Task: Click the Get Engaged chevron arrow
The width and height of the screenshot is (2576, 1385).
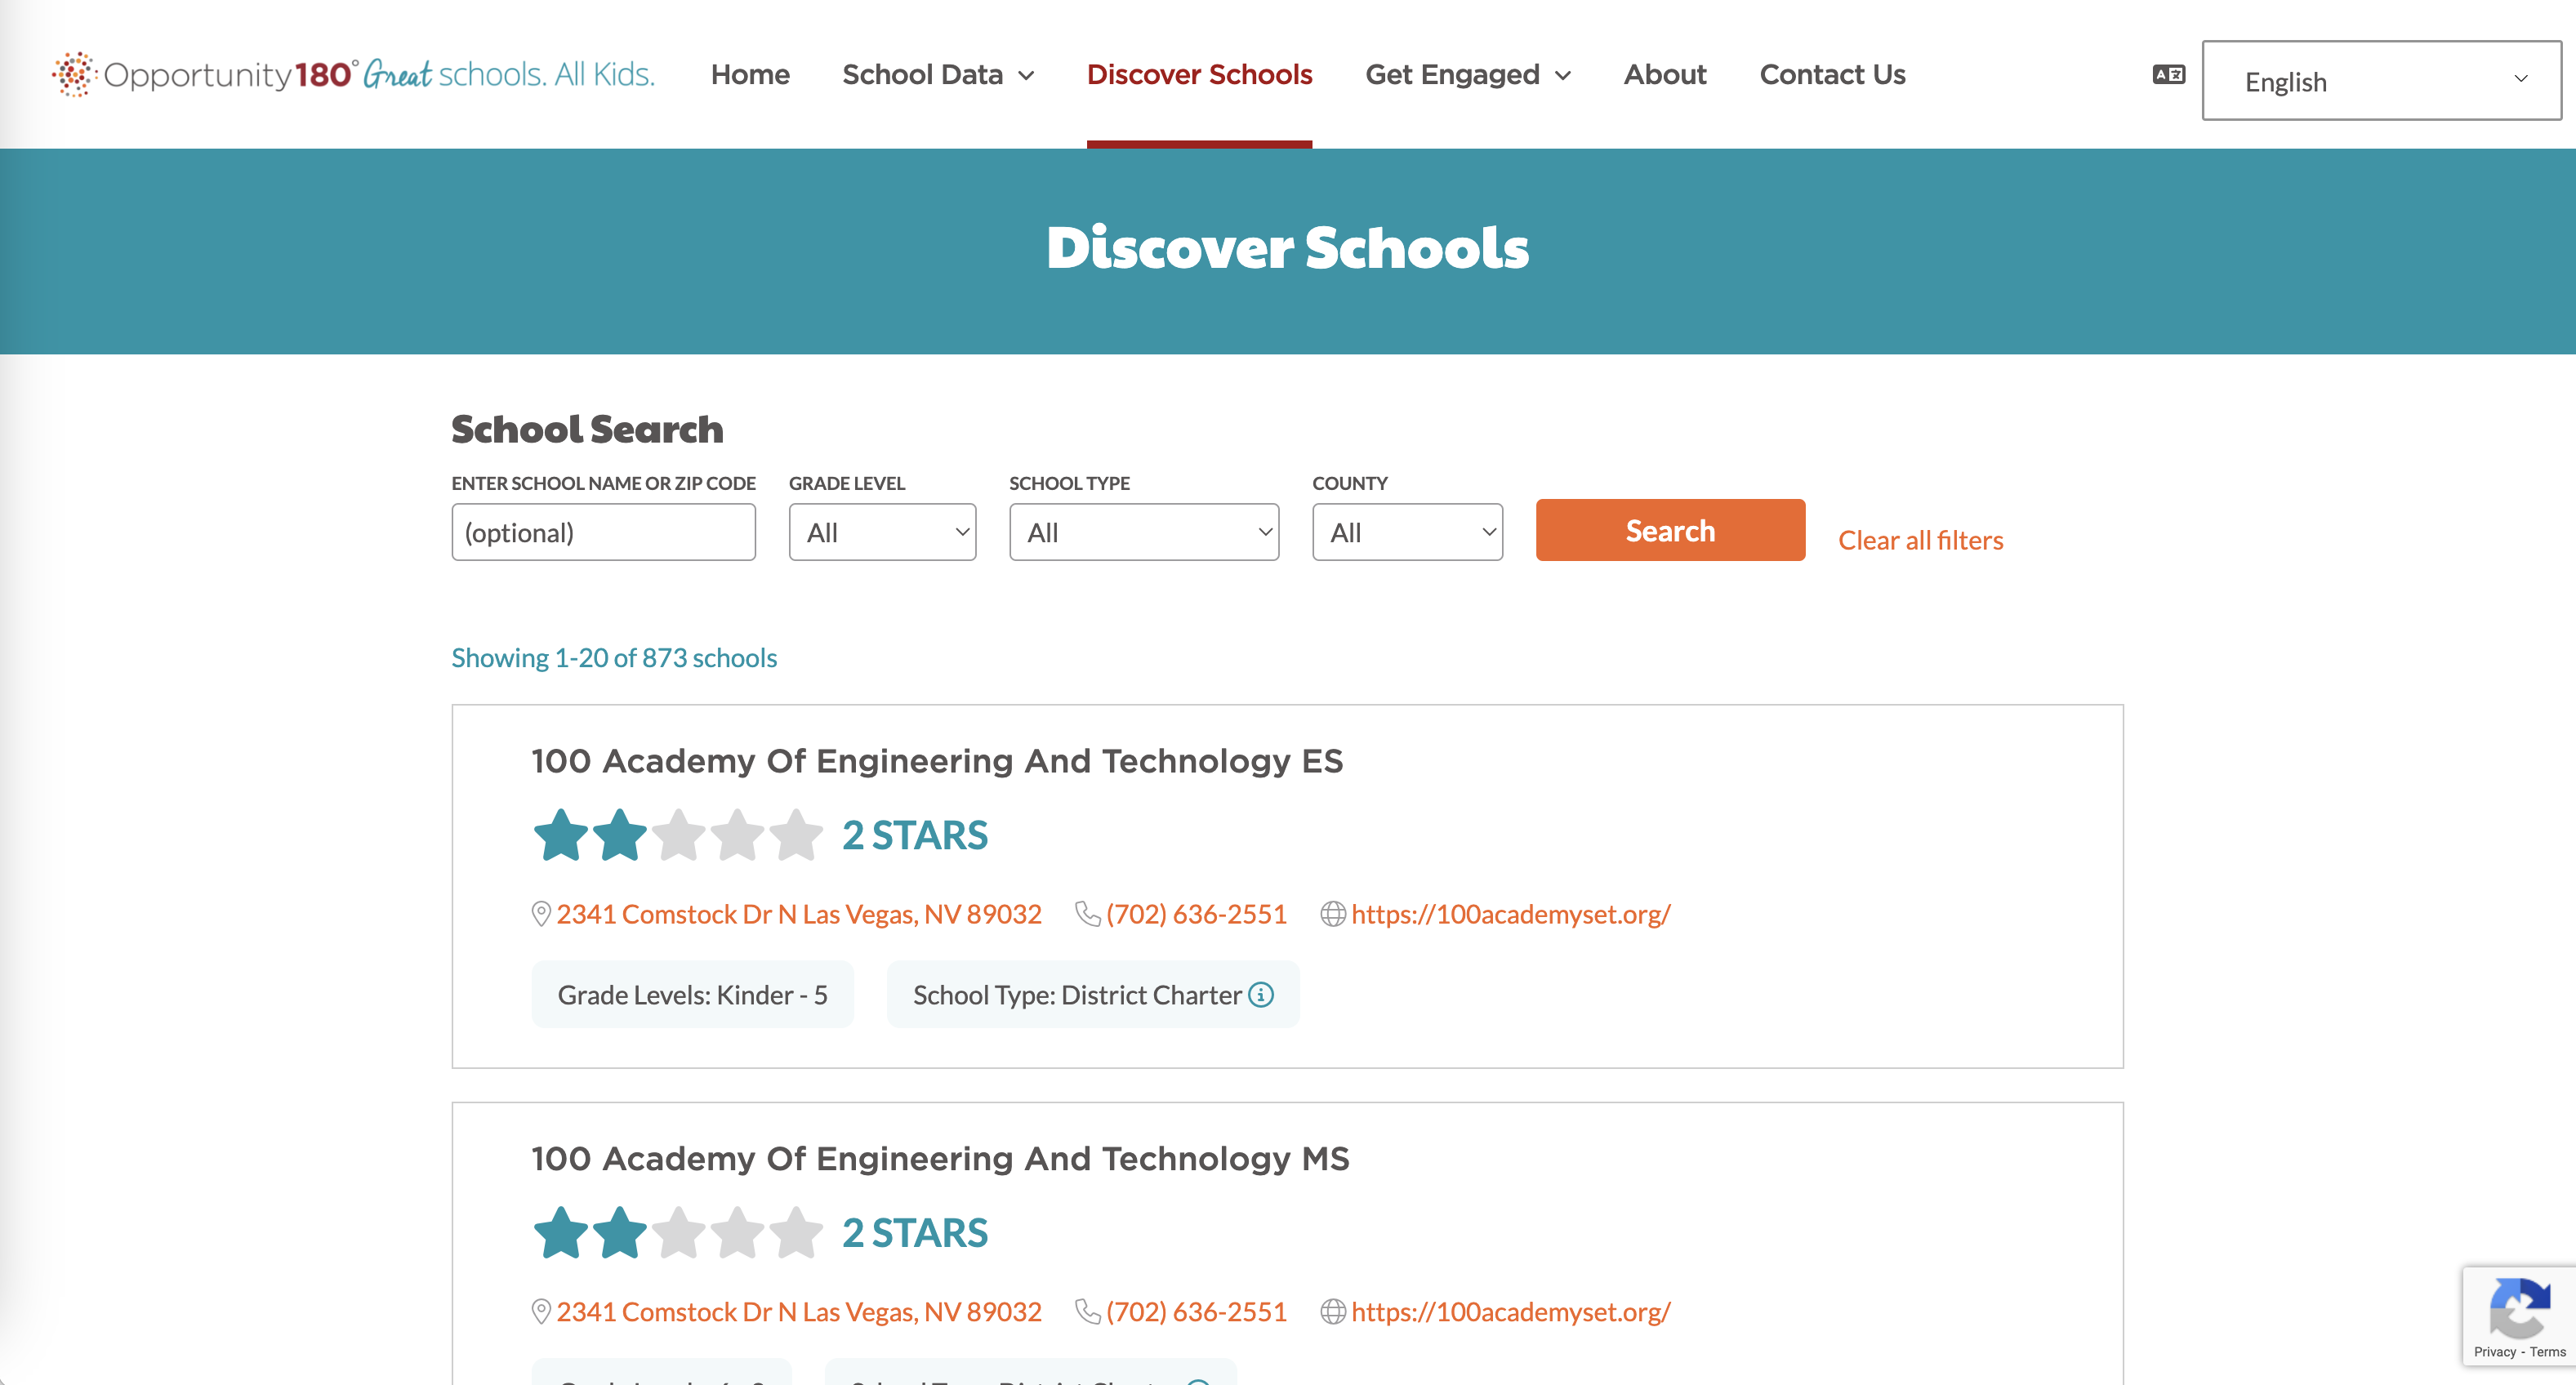Action: click(1563, 76)
